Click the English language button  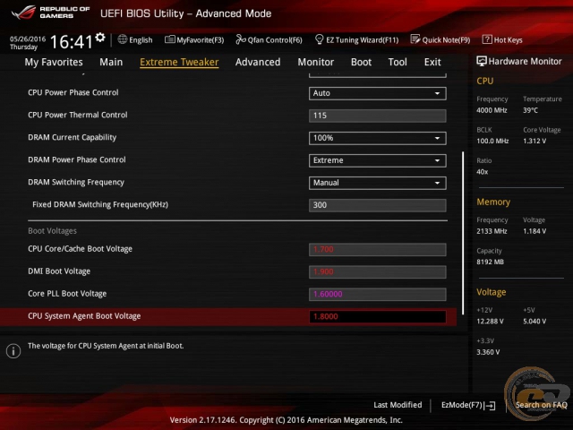(135, 39)
